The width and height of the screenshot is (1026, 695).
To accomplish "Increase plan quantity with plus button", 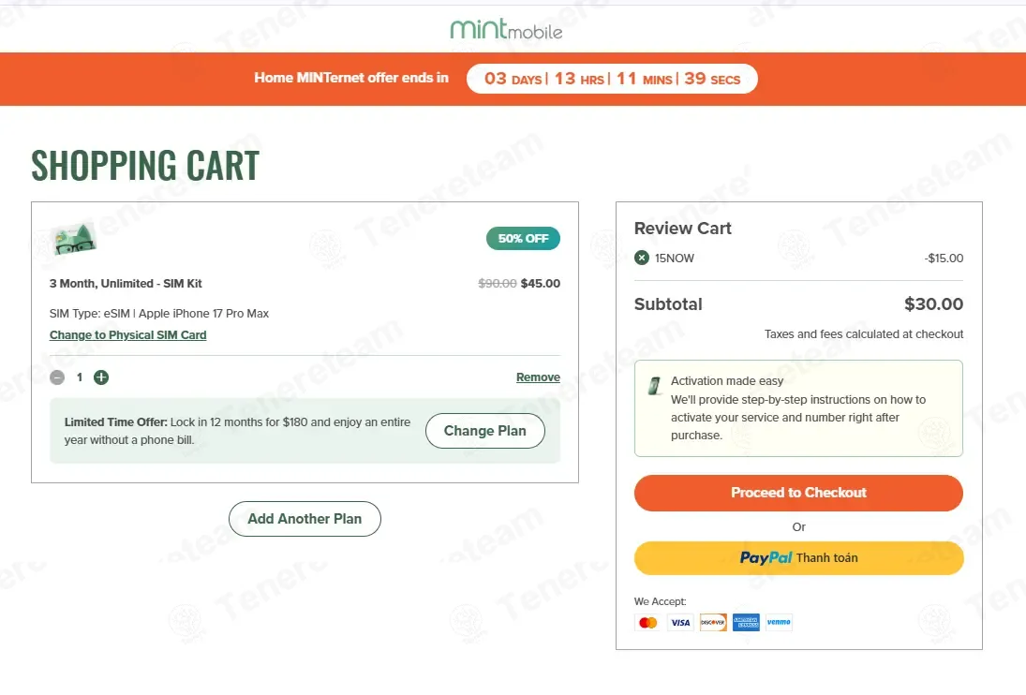I will [101, 377].
